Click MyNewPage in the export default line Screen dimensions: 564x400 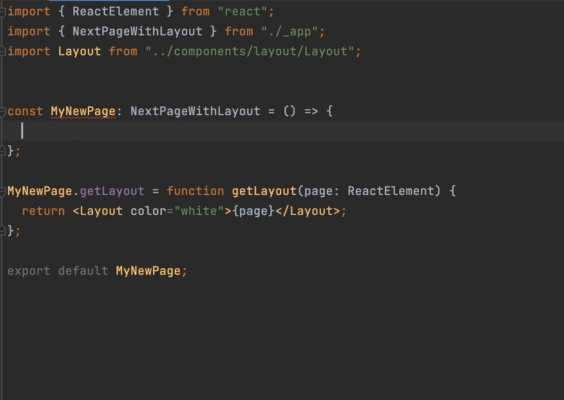148,271
